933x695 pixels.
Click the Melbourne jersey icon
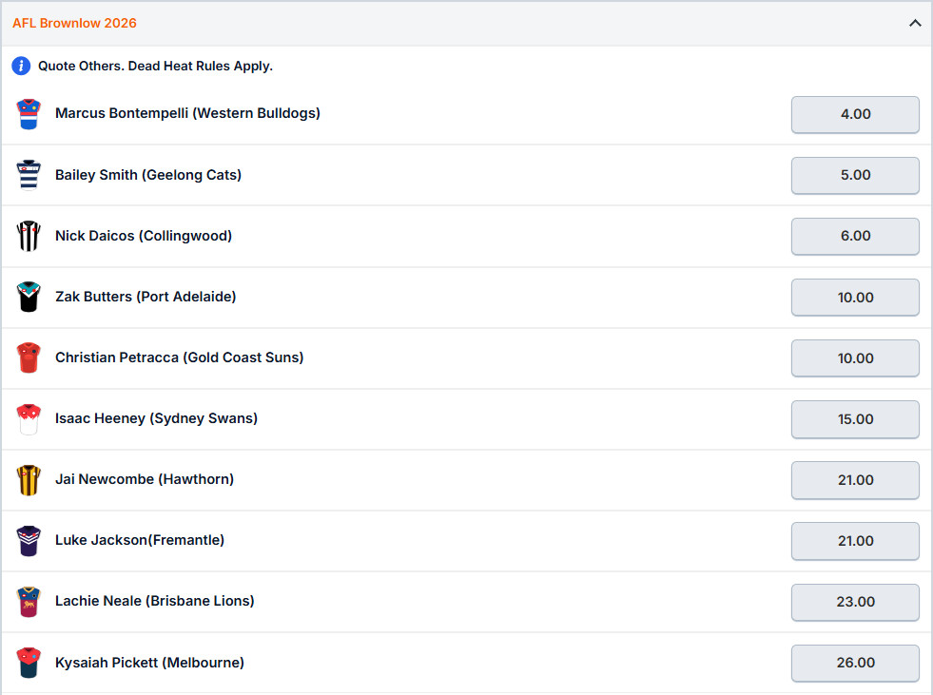point(29,663)
